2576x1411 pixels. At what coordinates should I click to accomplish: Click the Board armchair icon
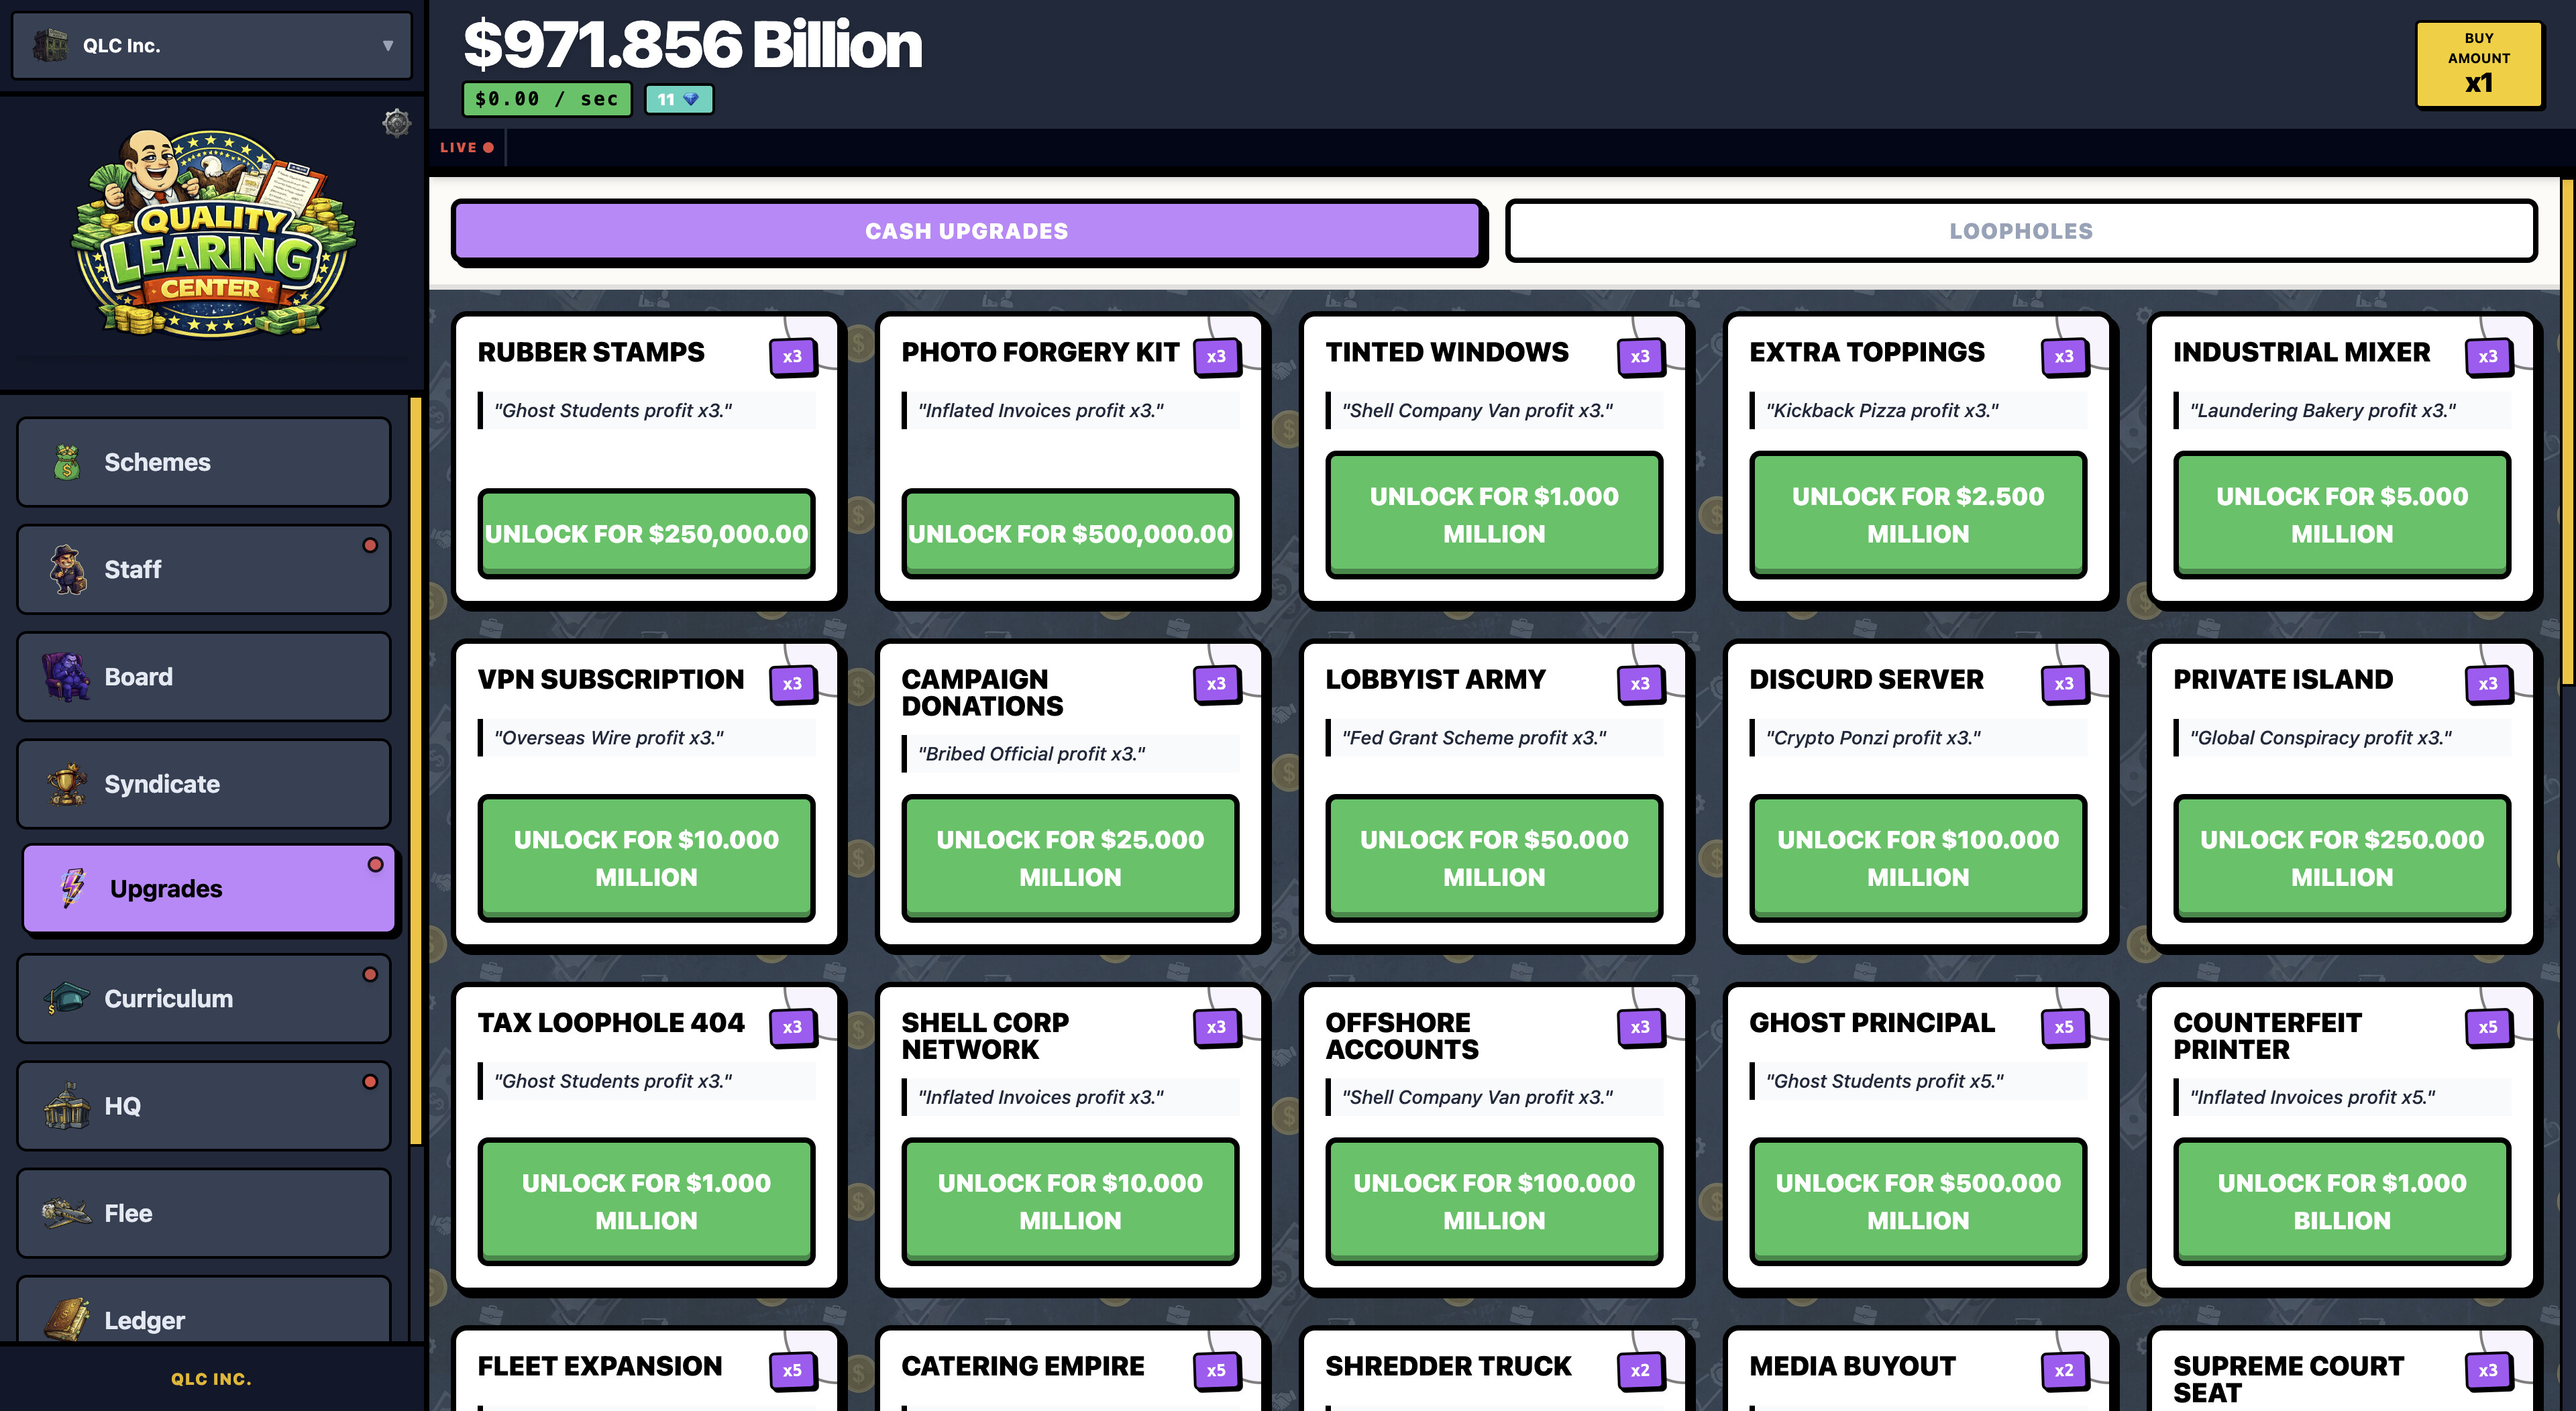[x=66, y=677]
